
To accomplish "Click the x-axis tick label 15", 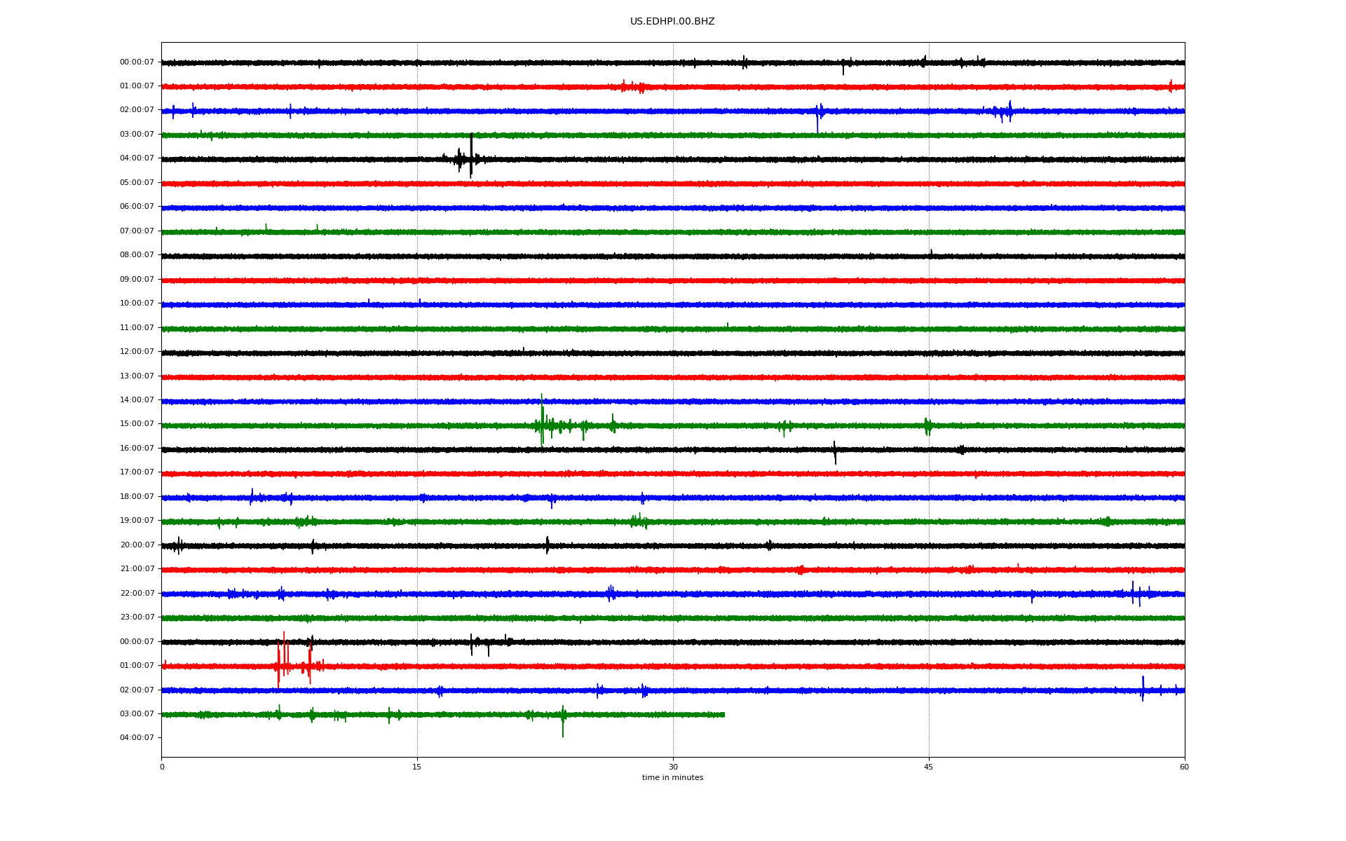I will [x=417, y=767].
